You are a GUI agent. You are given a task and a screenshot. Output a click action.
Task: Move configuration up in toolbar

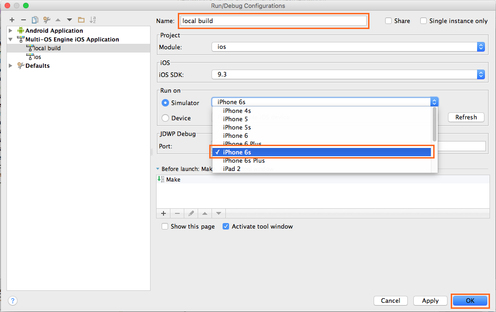[x=58, y=20]
